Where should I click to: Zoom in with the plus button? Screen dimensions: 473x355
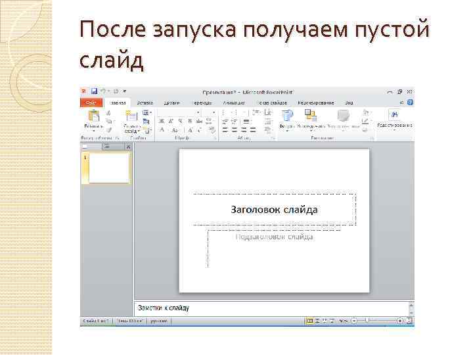pos(400,321)
